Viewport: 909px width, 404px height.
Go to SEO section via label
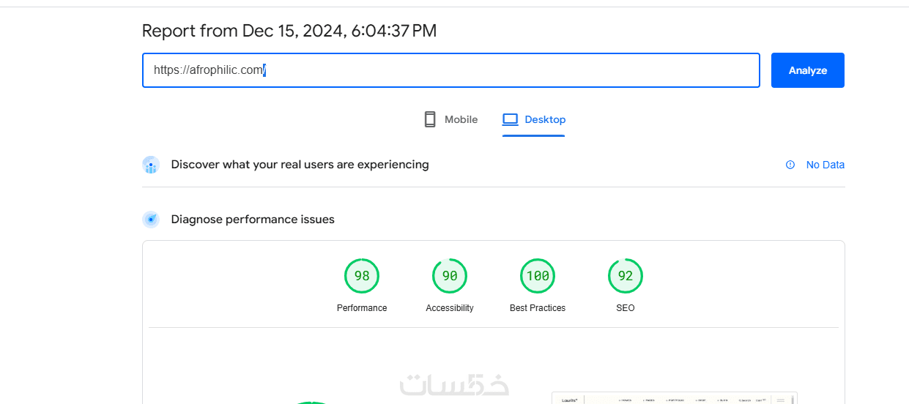(x=626, y=308)
